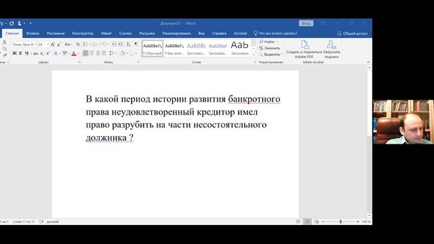The height and width of the screenshot is (244, 434).
Task: Click the Общий доступ share button
Action: coord(353,33)
